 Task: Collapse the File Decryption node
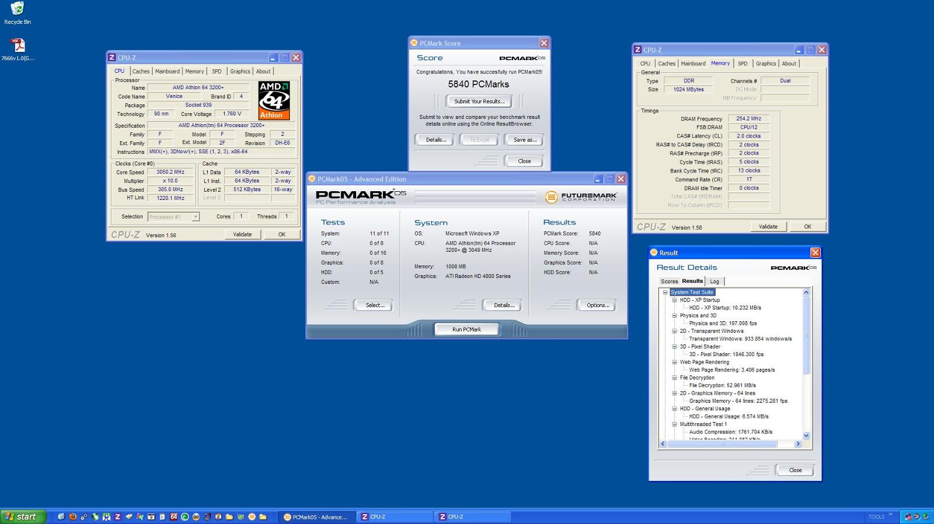[674, 378]
